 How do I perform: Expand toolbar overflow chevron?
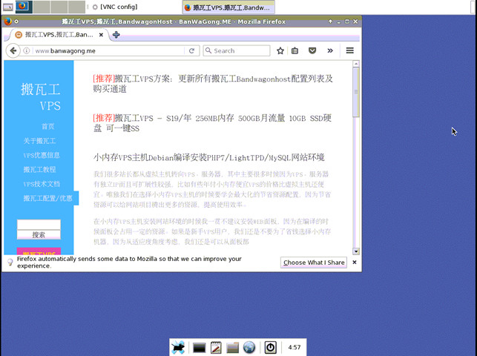pyautogui.click(x=330, y=50)
